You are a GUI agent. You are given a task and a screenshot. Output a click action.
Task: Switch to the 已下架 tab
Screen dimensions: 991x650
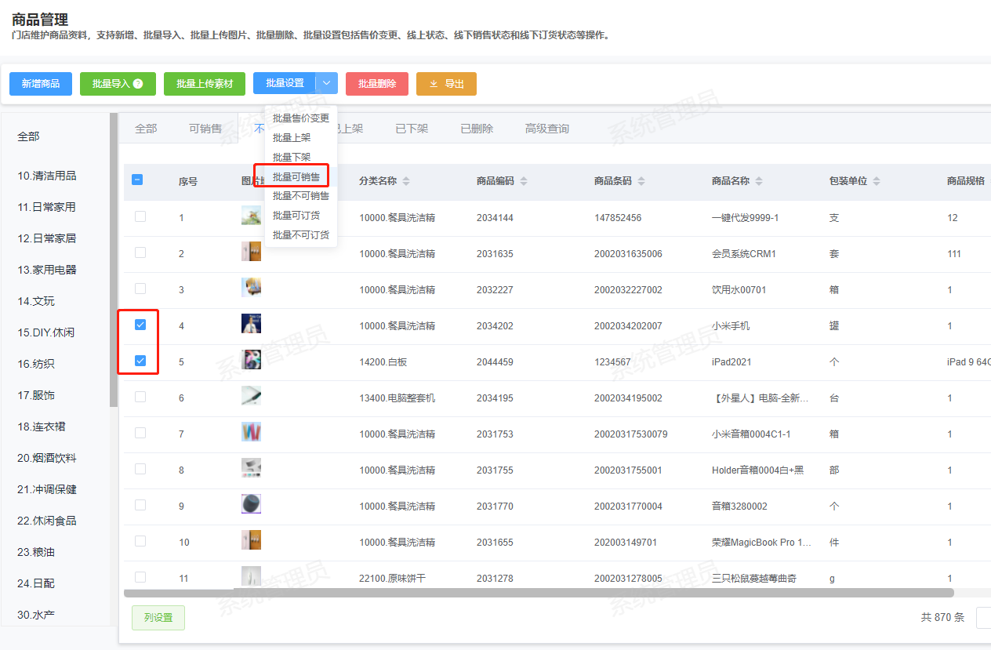[412, 129]
